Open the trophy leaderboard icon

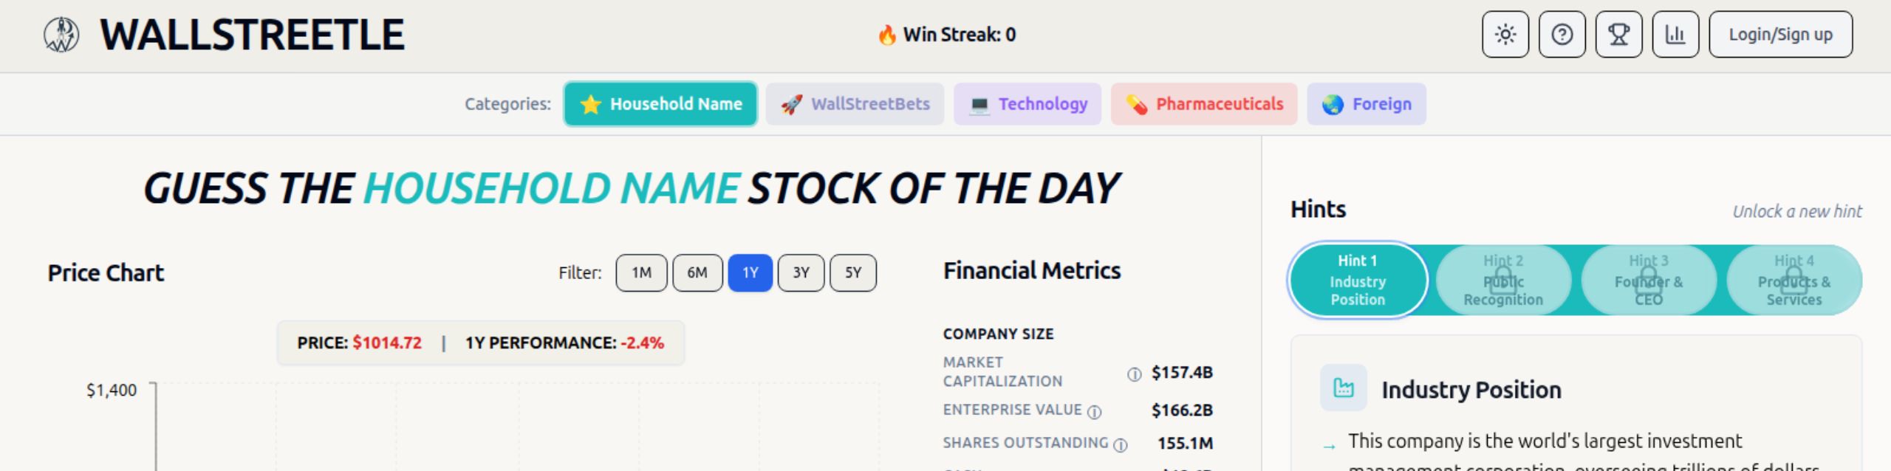1618,35
